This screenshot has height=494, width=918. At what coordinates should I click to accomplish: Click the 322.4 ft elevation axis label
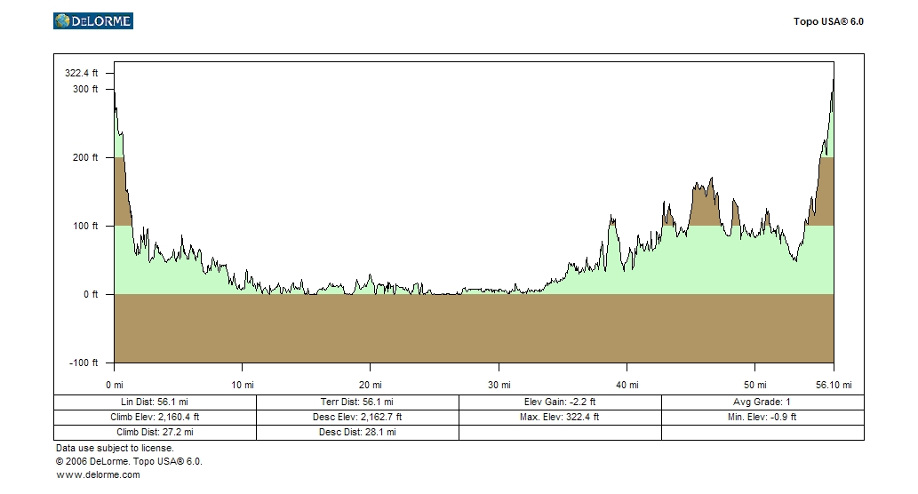(82, 73)
